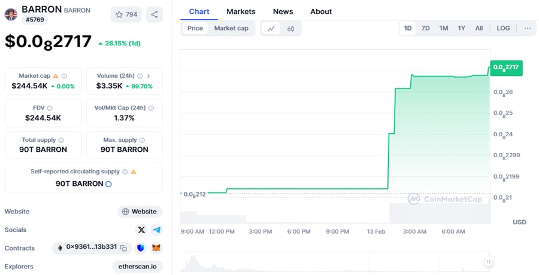Click the overview mini chart timeline
This screenshot has height=275, width=539.
click(x=335, y=262)
